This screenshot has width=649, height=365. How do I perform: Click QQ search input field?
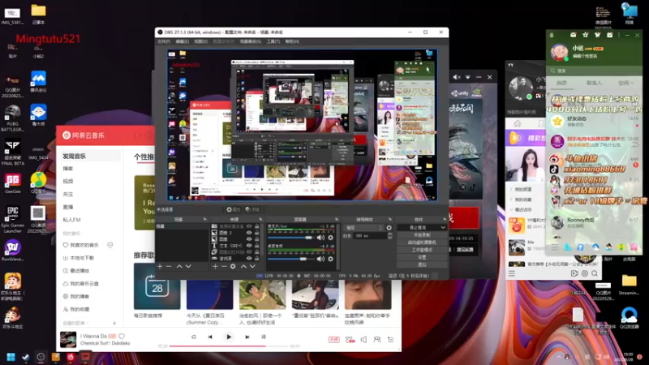click(x=594, y=71)
